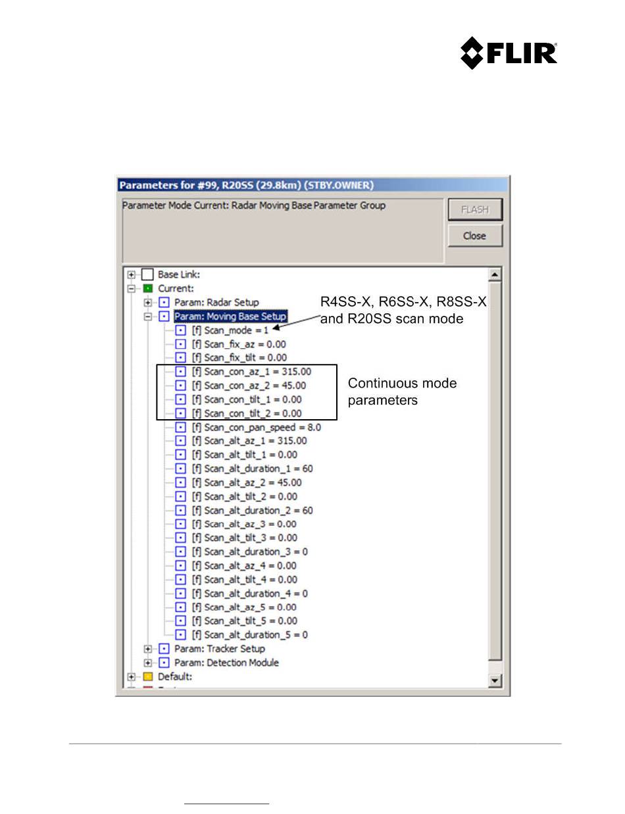
Task: Select Scan_alt_duration_5 = 0 parameter text
Action: tap(250, 634)
